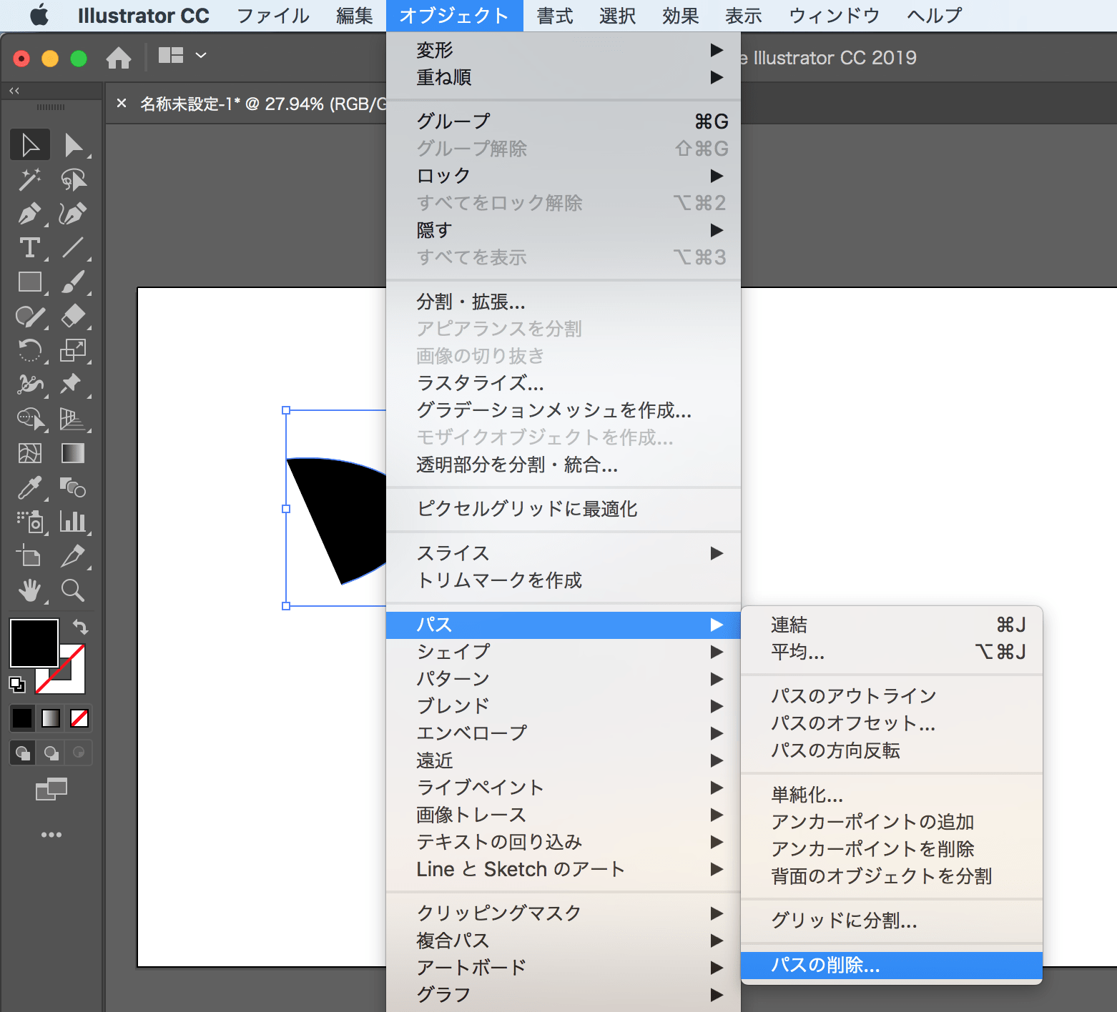Image resolution: width=1117 pixels, height=1012 pixels.
Task: Pick the Eraser tool
Action: [72, 316]
